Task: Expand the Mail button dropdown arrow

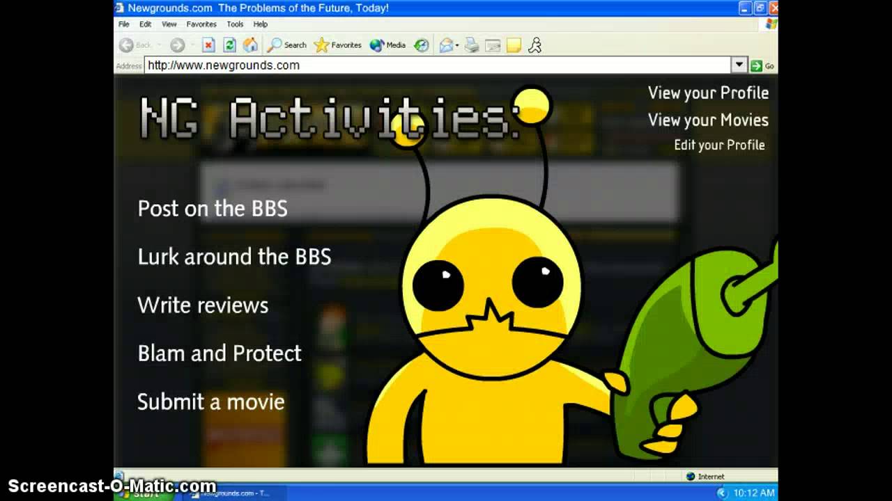Action: point(457,45)
